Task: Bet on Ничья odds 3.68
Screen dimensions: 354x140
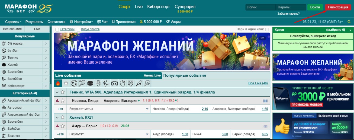Action: click(225, 134)
